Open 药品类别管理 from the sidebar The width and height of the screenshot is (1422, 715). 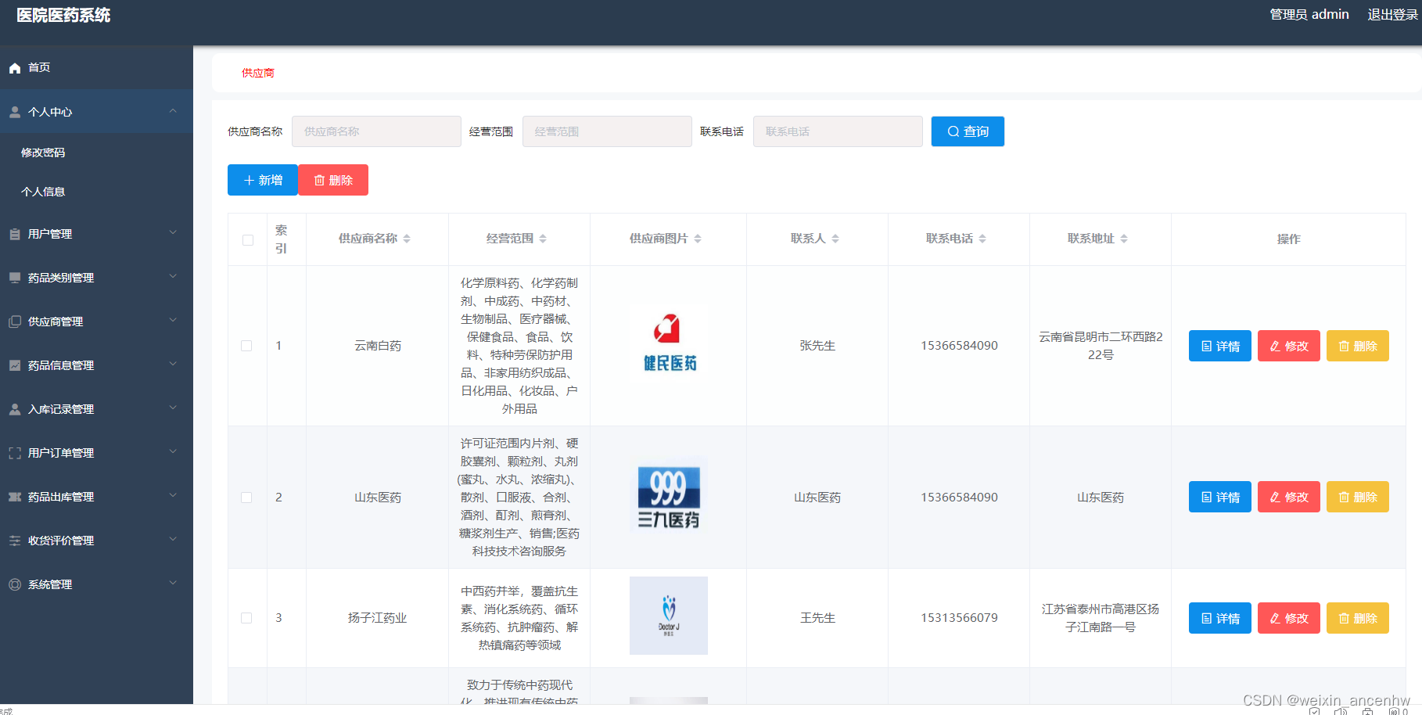coord(14,277)
